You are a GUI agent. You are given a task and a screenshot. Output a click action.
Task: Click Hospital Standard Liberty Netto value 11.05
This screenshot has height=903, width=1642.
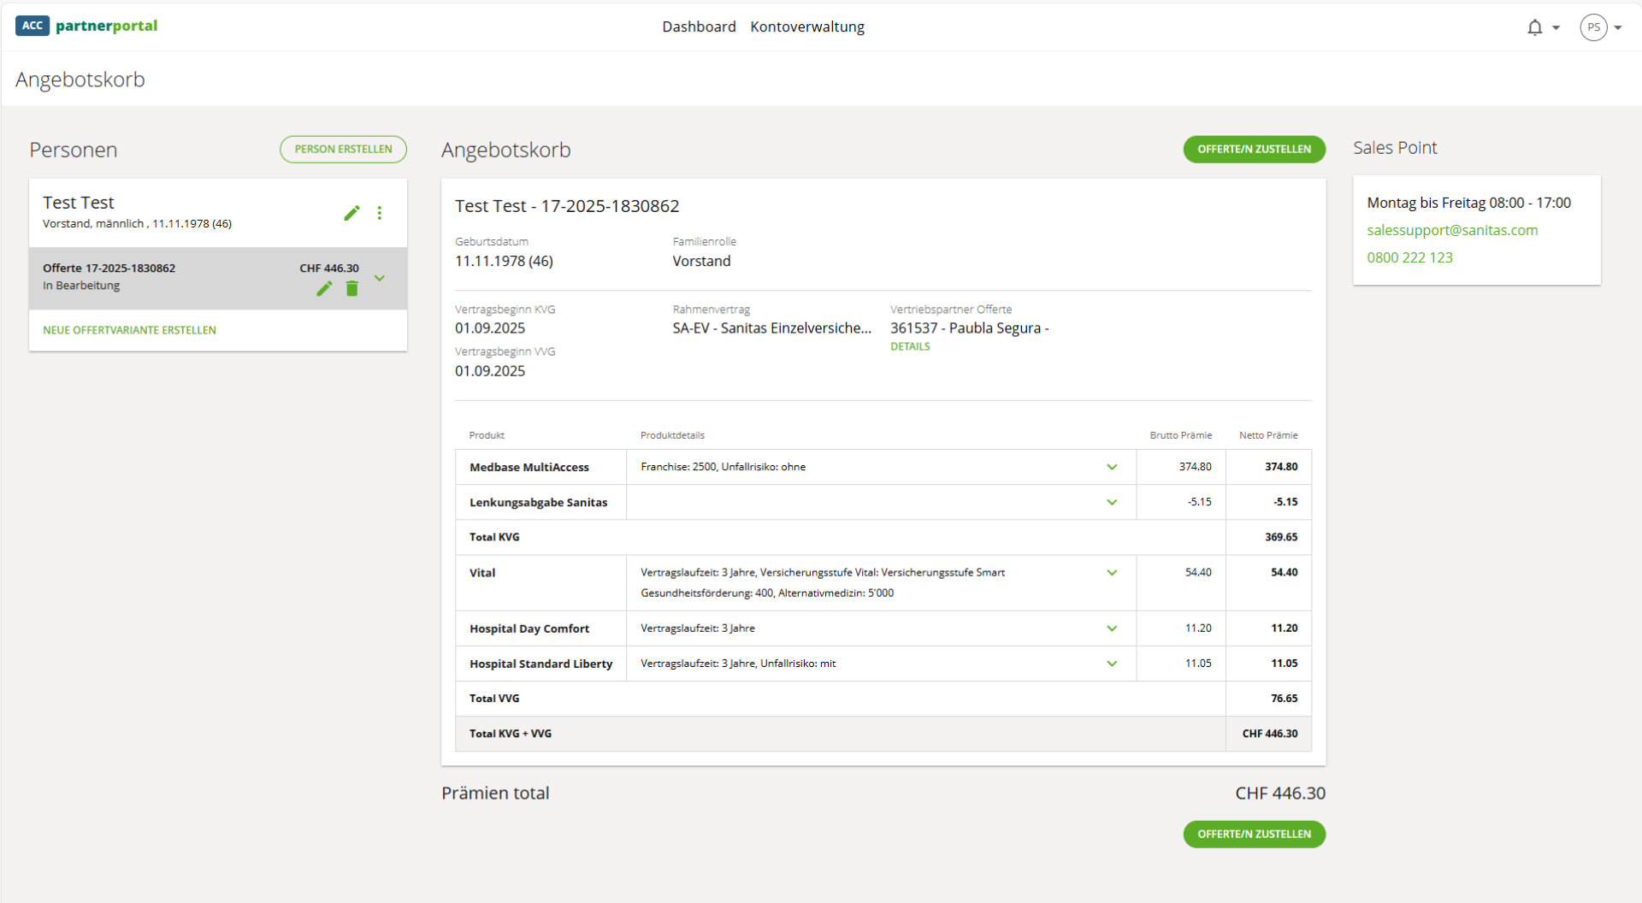[x=1284, y=664]
